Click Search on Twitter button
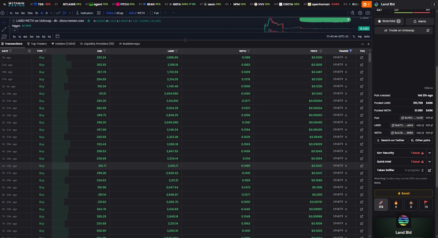 (390, 140)
